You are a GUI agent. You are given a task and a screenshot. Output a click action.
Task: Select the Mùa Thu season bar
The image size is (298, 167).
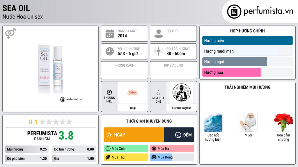point(126,157)
